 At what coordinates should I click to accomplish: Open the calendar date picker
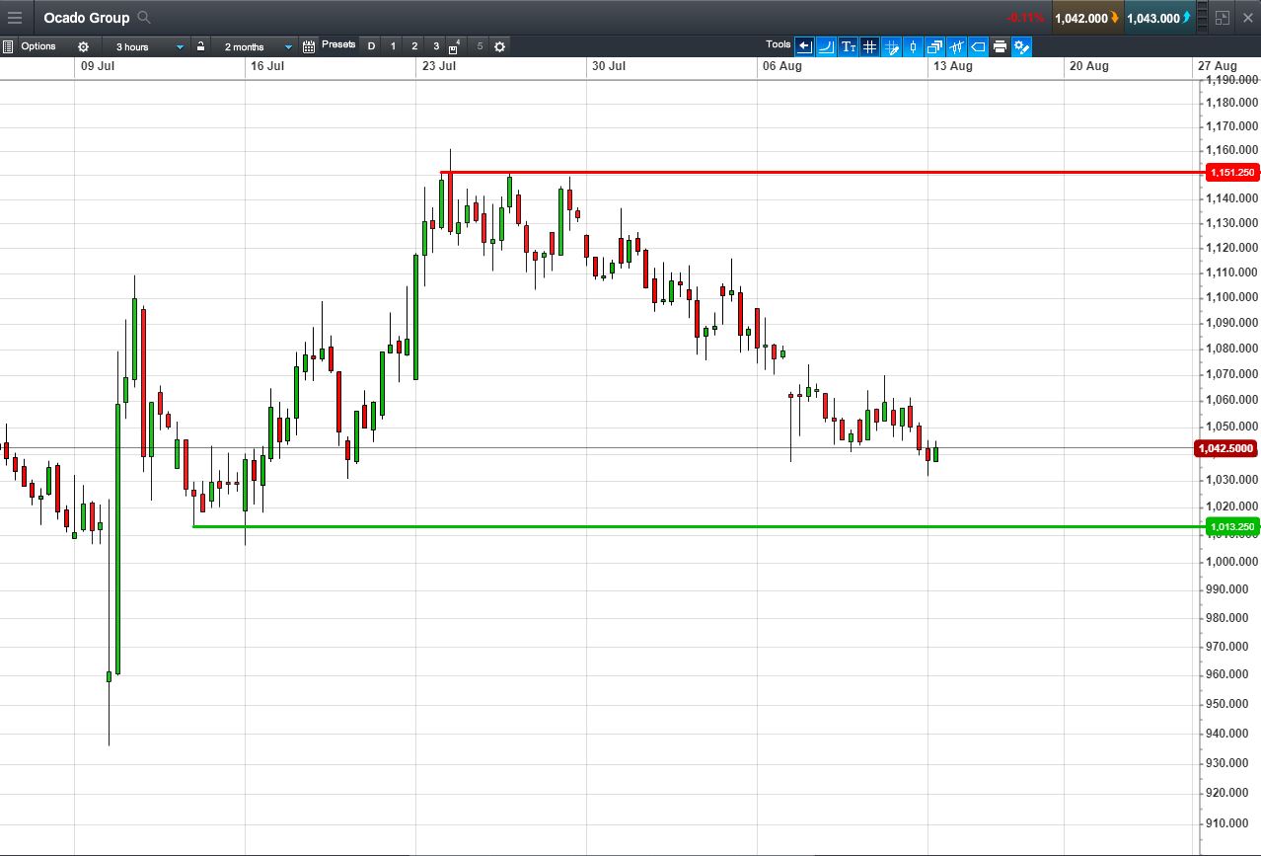[x=309, y=46]
